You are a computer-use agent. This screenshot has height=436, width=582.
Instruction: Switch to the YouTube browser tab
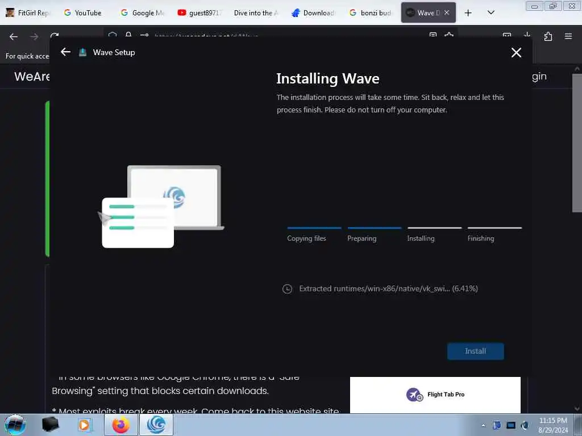tap(83, 12)
